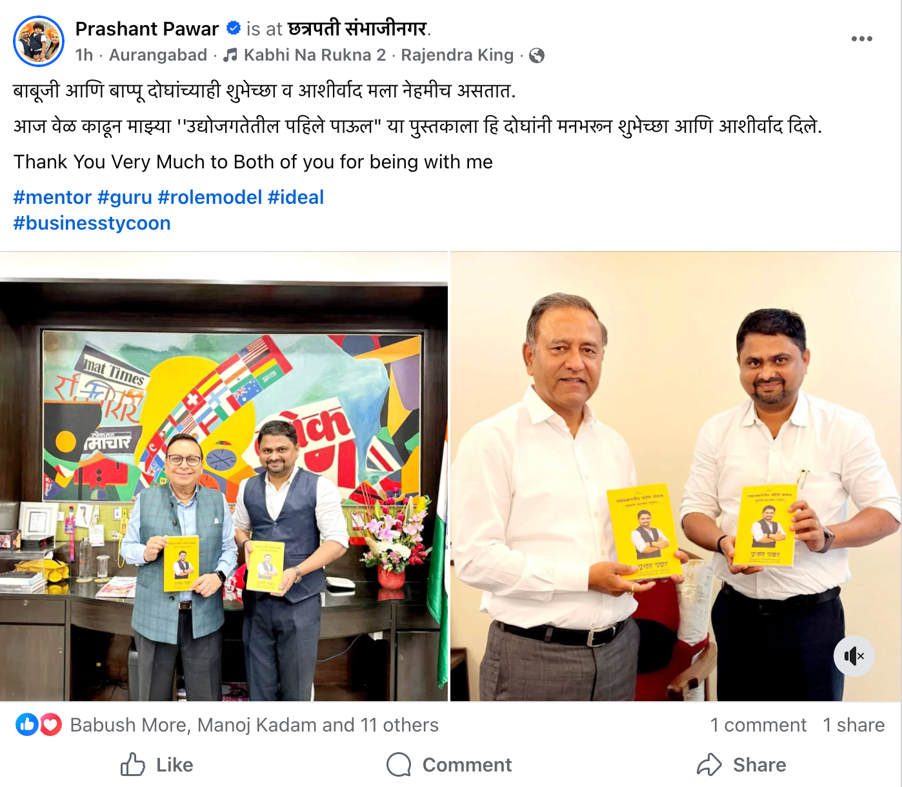The image size is (902, 787).
Task: Click the music note icon
Action: [x=230, y=55]
